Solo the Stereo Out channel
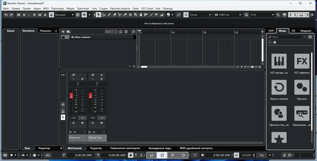317x161 pixels. [x=101, y=75]
